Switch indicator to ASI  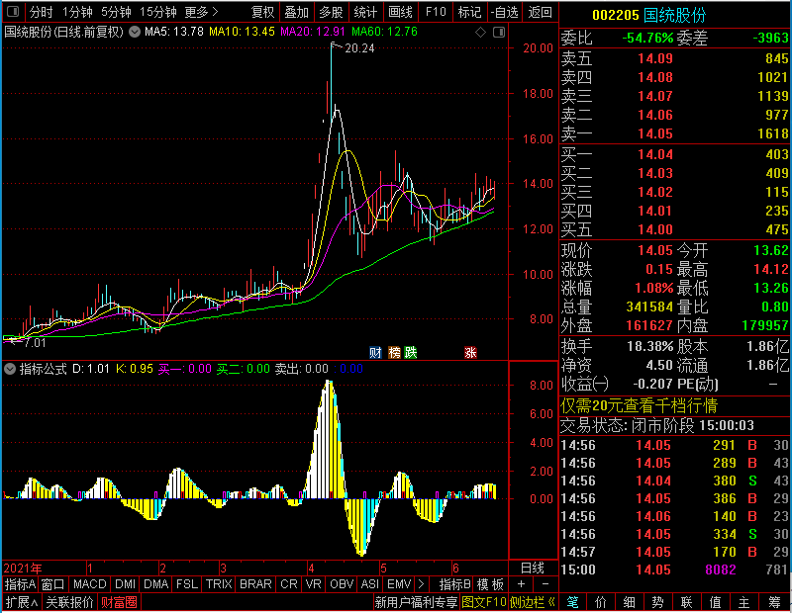click(369, 584)
